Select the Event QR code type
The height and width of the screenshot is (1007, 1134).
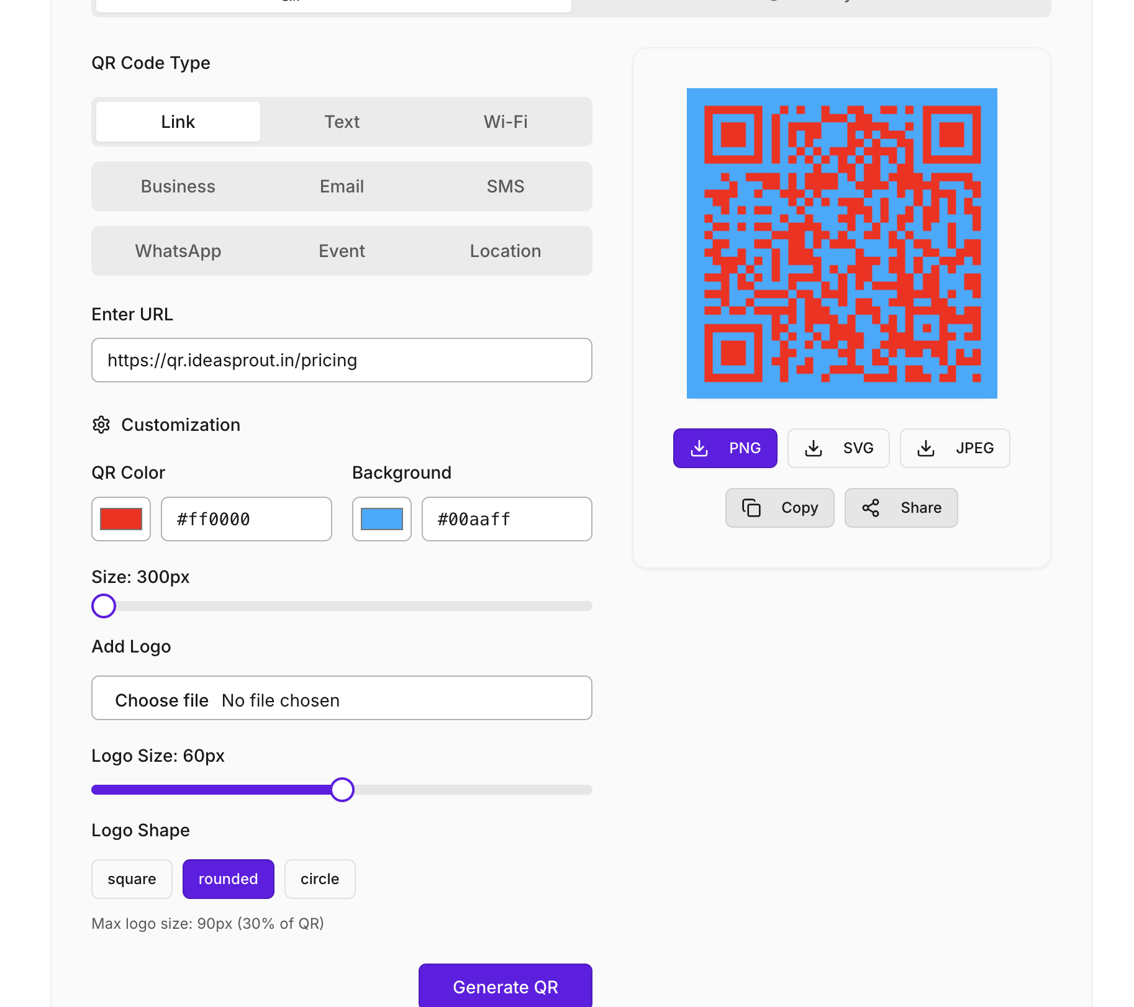click(342, 251)
